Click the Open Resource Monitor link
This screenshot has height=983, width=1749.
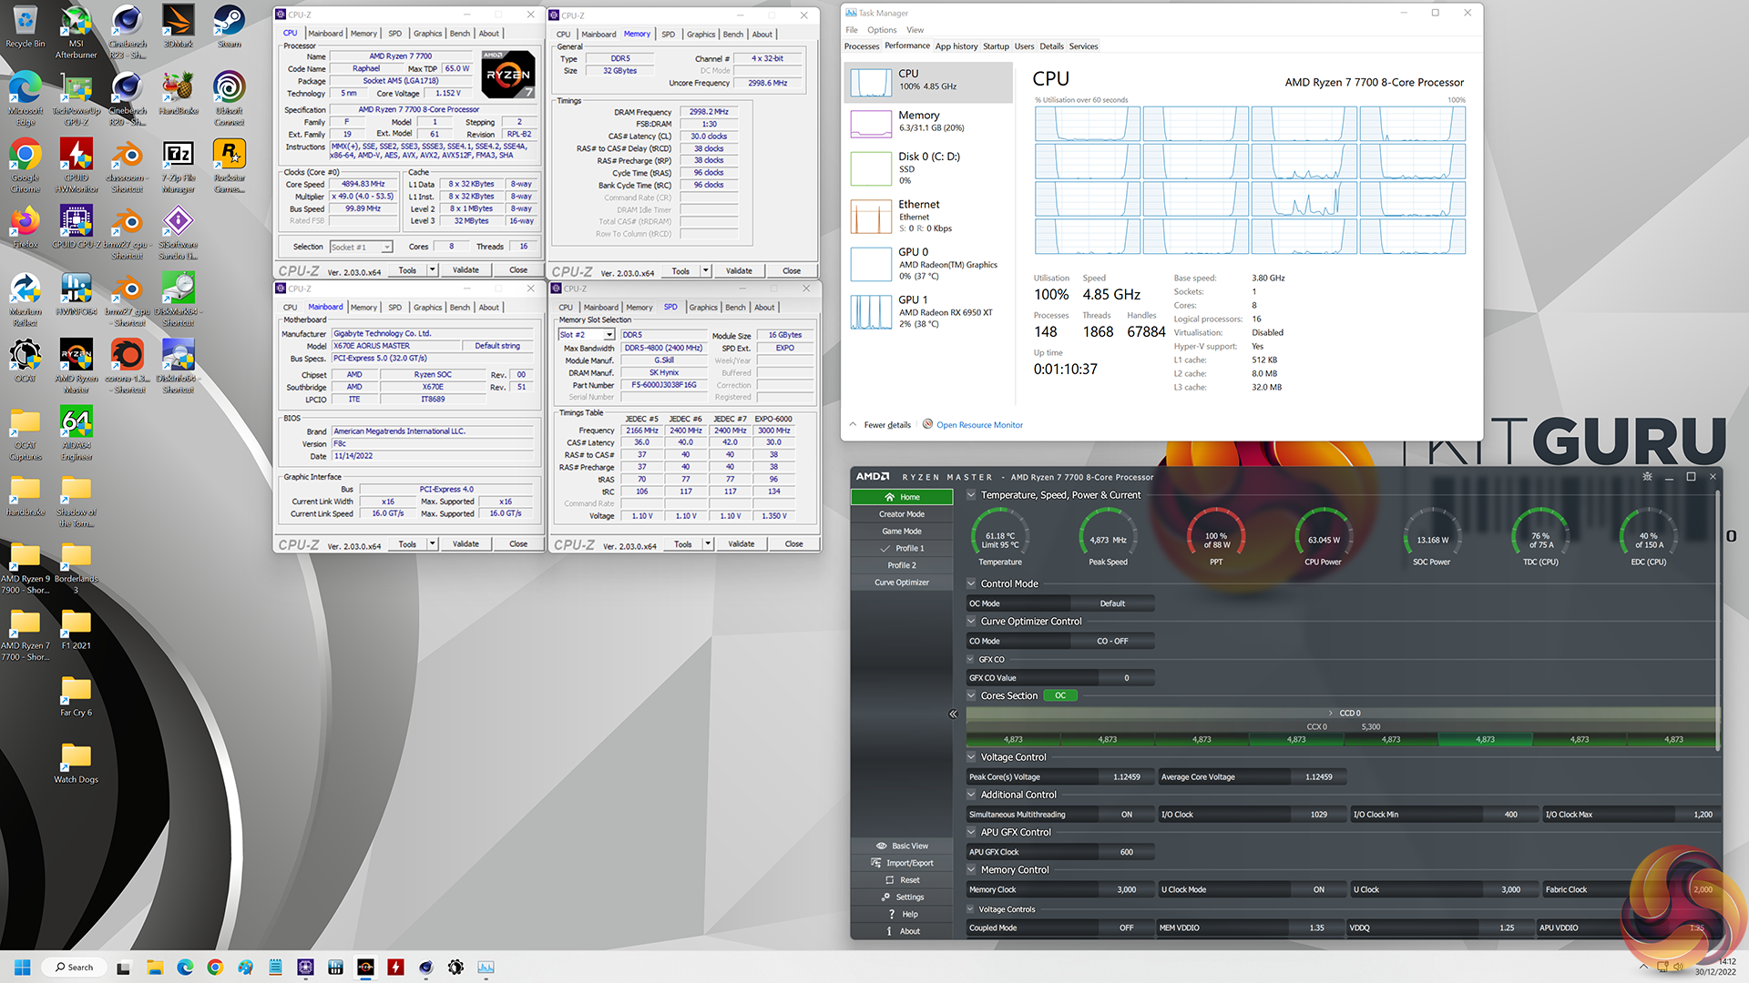[x=979, y=425]
